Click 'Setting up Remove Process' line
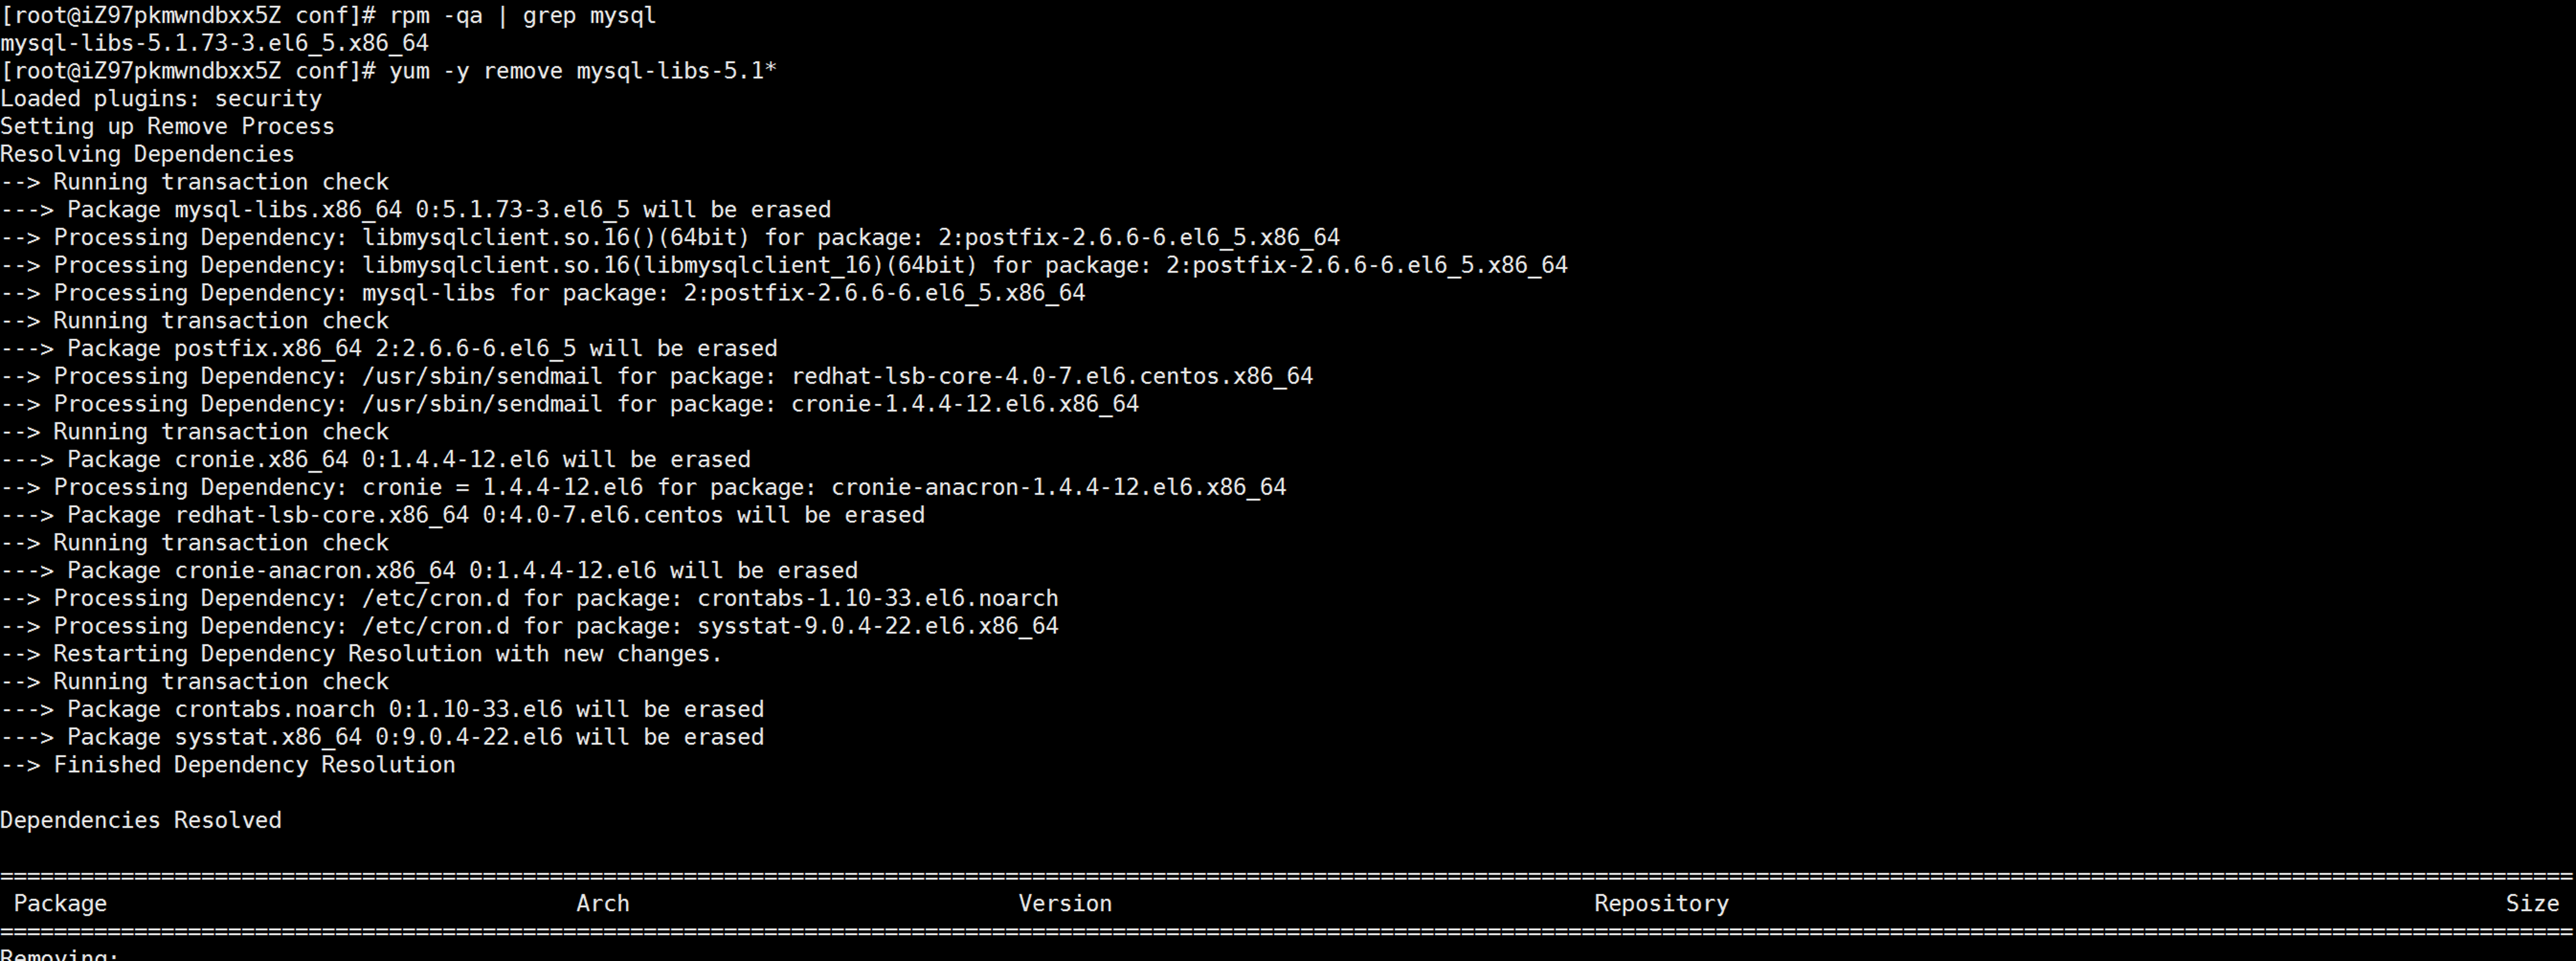Image resolution: width=2576 pixels, height=961 pixels. point(167,127)
